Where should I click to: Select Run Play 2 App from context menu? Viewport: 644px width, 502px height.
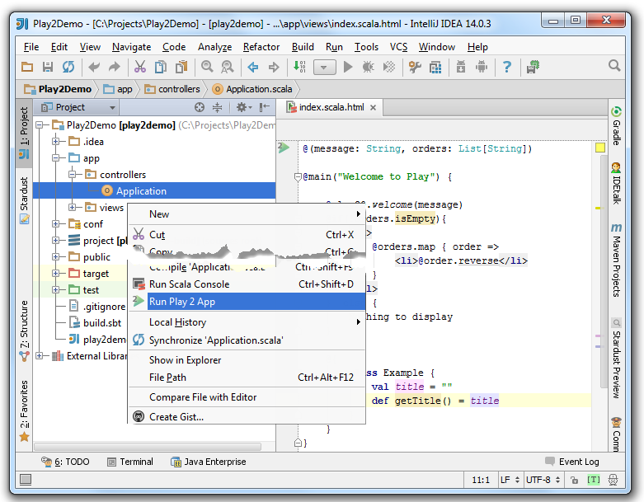click(x=182, y=302)
